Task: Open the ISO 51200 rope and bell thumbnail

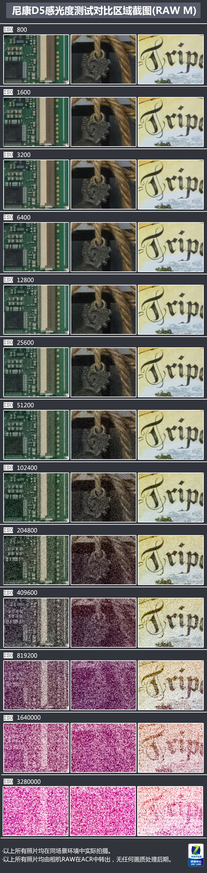Action: click(103, 435)
